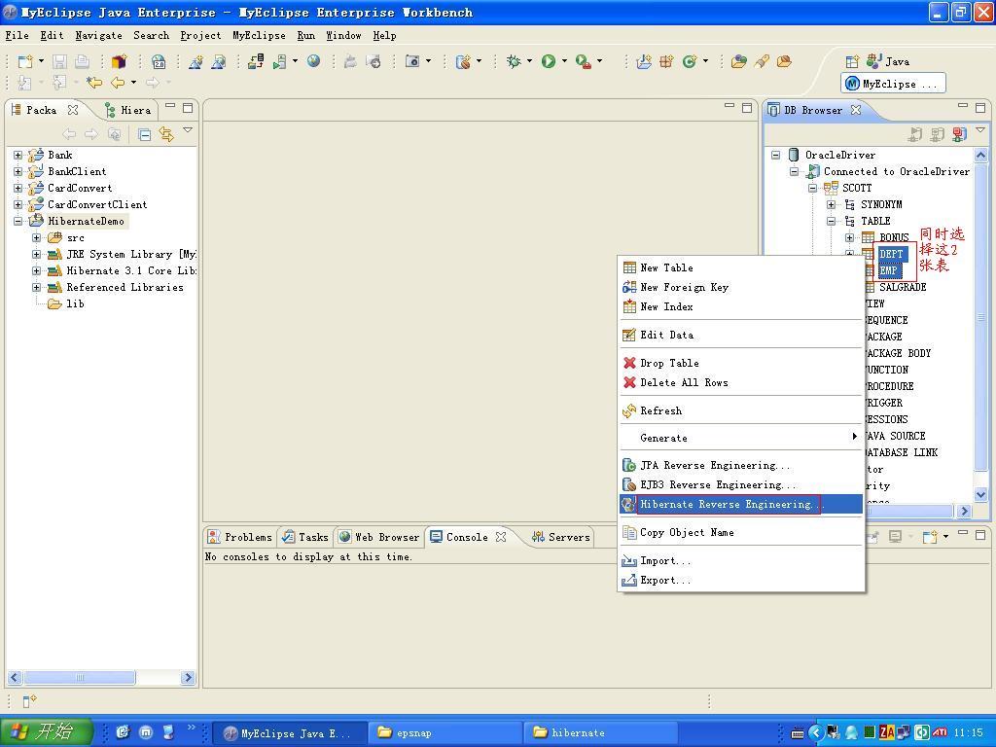The image size is (996, 747).
Task: Click the Run External Tools icon
Action: 584,61
